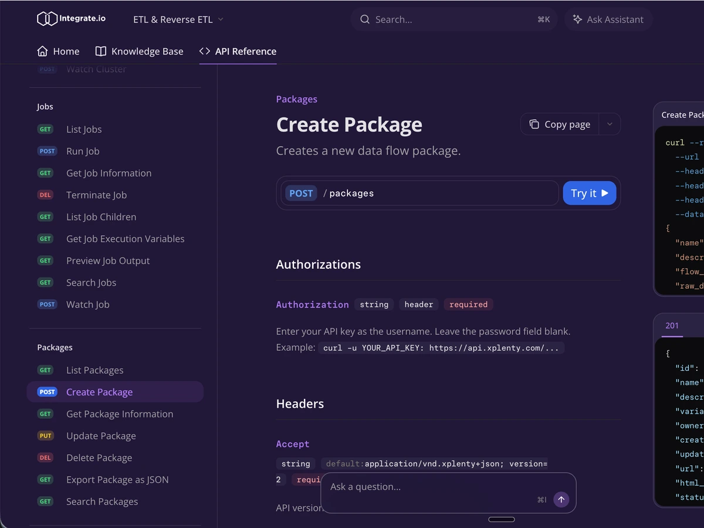Focus the Search... field
Screen dimensions: 704x528
(454, 19)
